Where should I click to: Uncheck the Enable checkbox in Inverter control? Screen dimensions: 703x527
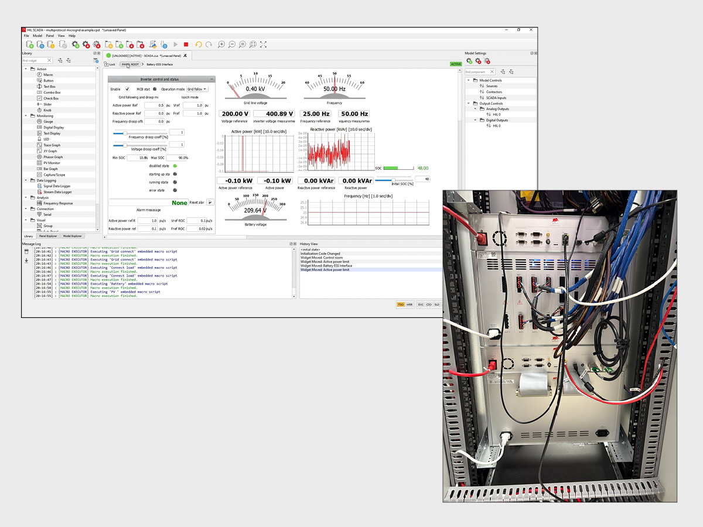[127, 89]
